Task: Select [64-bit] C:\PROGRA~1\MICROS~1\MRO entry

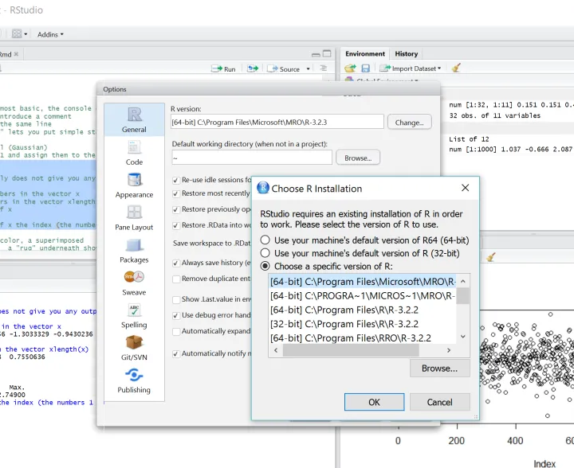Action: pos(363,295)
